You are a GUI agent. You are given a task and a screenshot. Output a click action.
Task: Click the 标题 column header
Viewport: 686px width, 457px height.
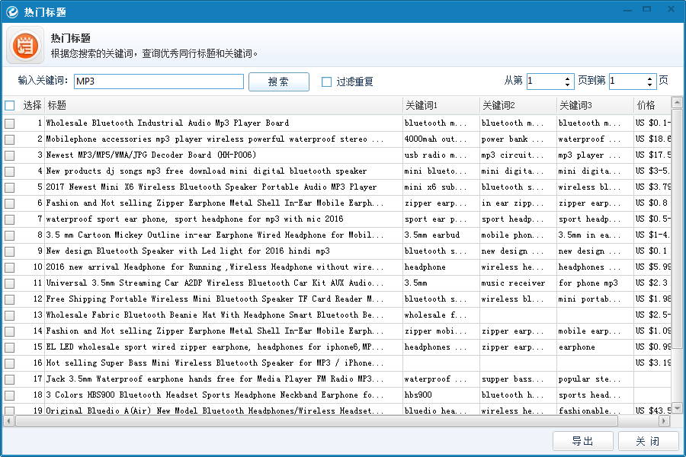coord(221,105)
